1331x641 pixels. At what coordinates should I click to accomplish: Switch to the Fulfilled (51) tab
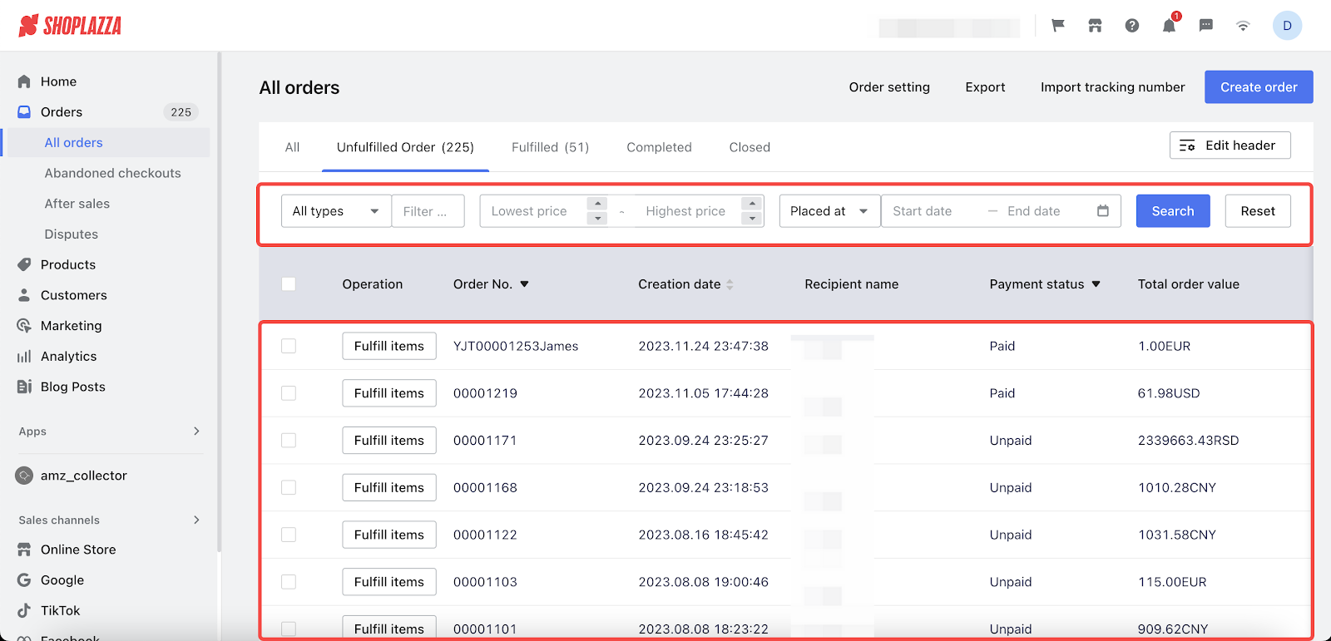[550, 147]
